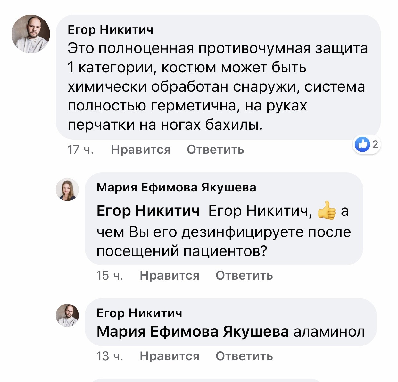This screenshot has height=382, width=398.
Task: Click the 13 ч. timestamp
Action: tap(110, 356)
